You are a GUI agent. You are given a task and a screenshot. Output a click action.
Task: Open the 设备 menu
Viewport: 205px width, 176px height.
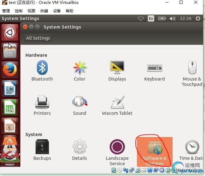[x=57, y=11]
